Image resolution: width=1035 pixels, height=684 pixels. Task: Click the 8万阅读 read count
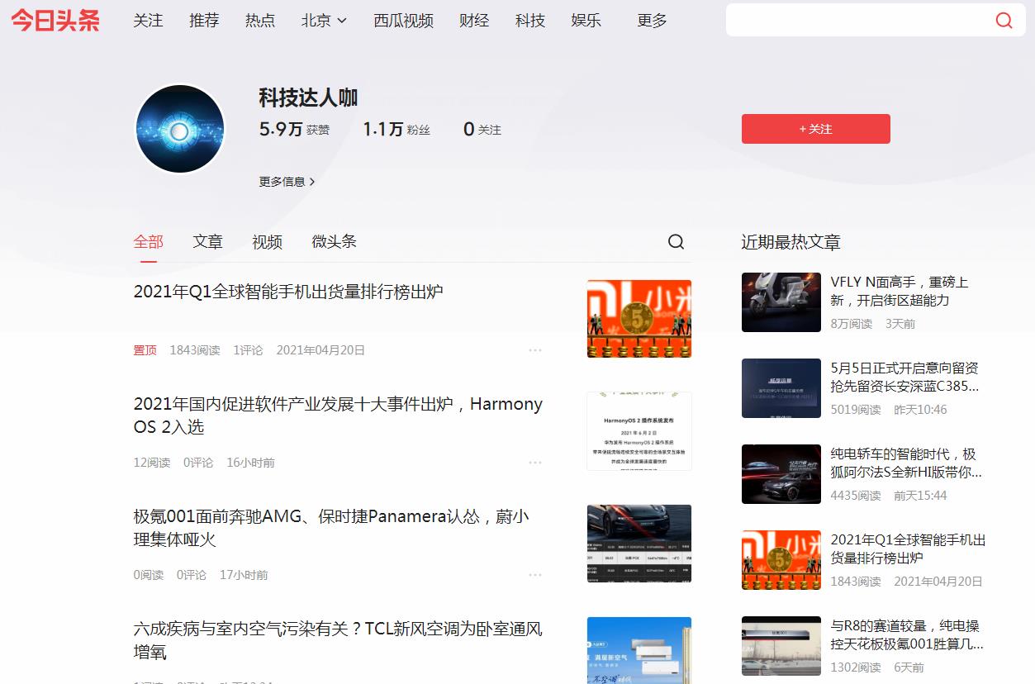(x=852, y=324)
